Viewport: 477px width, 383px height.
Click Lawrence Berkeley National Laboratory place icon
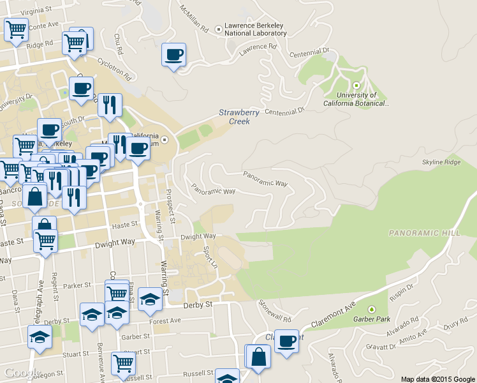(219, 29)
